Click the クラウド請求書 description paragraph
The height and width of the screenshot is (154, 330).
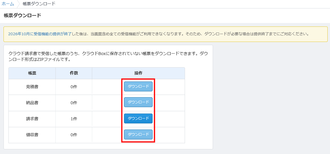point(108,56)
